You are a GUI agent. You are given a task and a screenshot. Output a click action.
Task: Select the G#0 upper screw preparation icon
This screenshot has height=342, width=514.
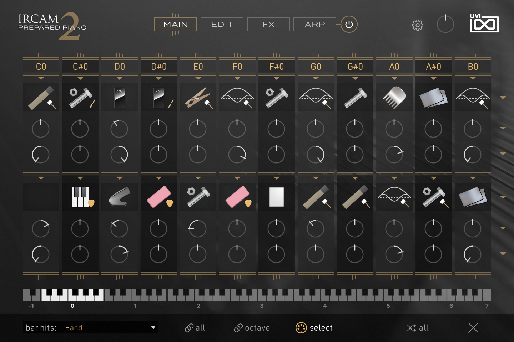pyautogui.click(x=355, y=97)
